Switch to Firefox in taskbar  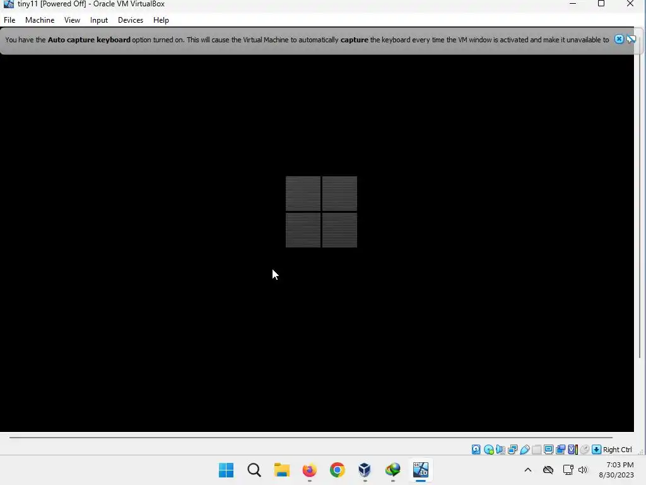point(309,470)
